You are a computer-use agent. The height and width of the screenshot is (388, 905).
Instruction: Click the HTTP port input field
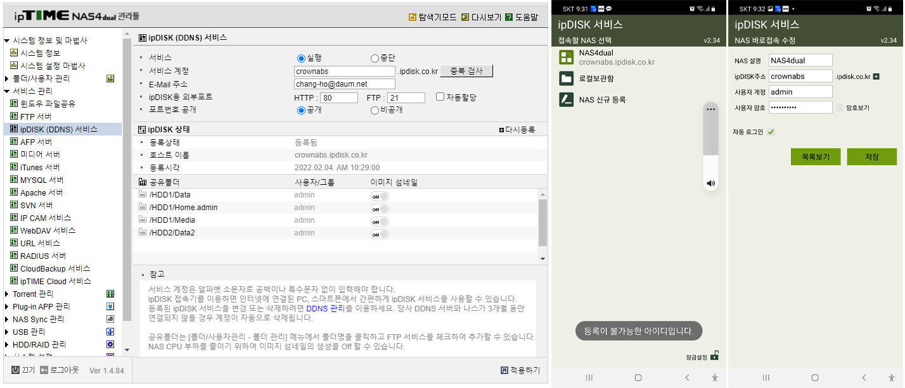tap(339, 98)
